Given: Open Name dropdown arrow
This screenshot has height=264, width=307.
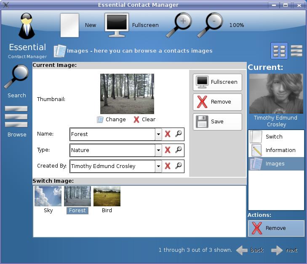Looking at the screenshot, I should [158, 134].
